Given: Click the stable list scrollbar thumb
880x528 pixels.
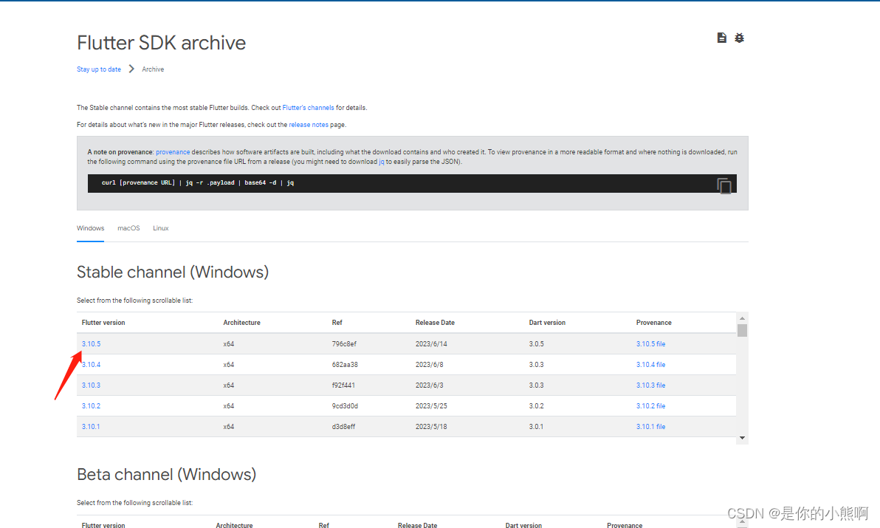Looking at the screenshot, I should pyautogui.click(x=742, y=330).
